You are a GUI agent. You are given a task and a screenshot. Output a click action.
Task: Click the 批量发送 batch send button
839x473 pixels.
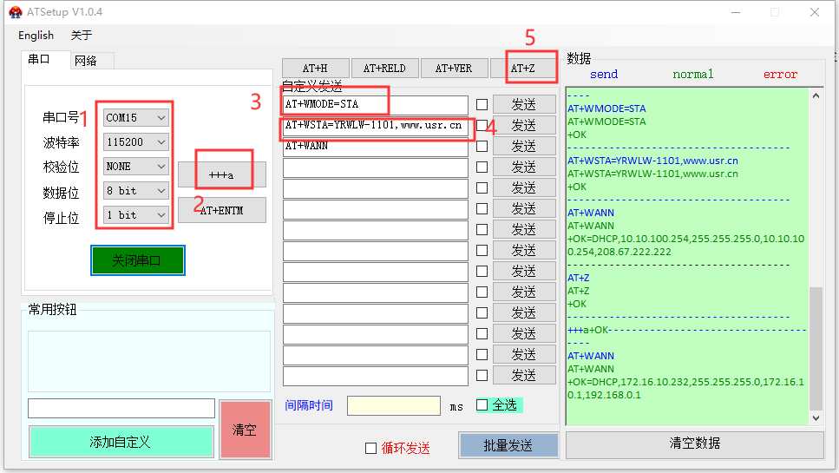[508, 445]
